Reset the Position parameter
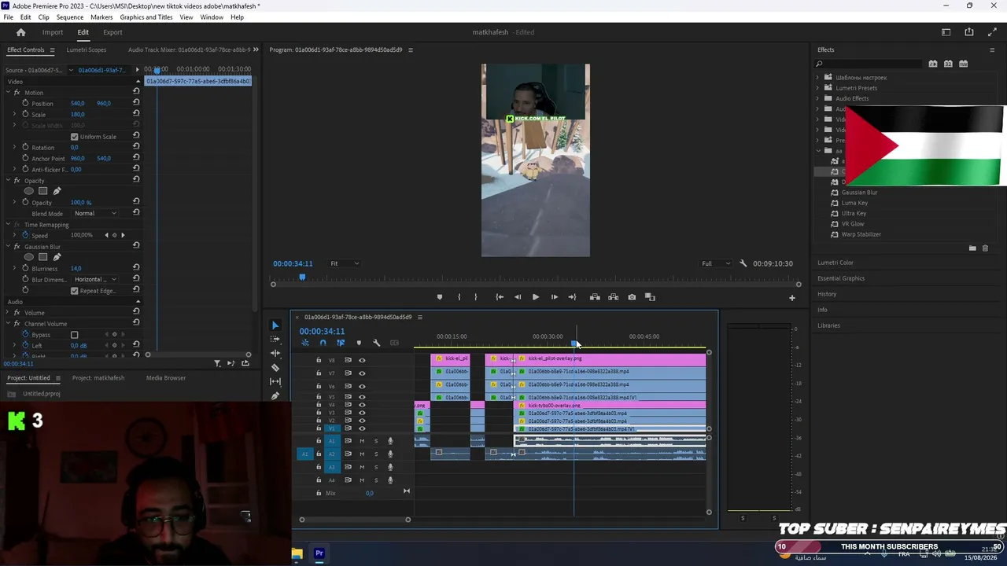 [x=136, y=103]
